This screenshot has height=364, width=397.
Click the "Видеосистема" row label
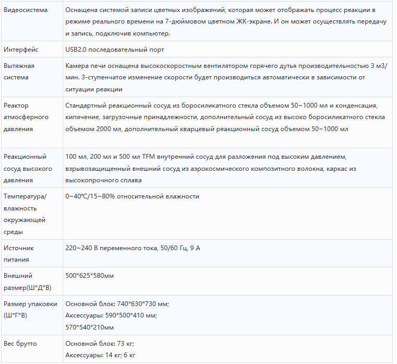coord(25,10)
